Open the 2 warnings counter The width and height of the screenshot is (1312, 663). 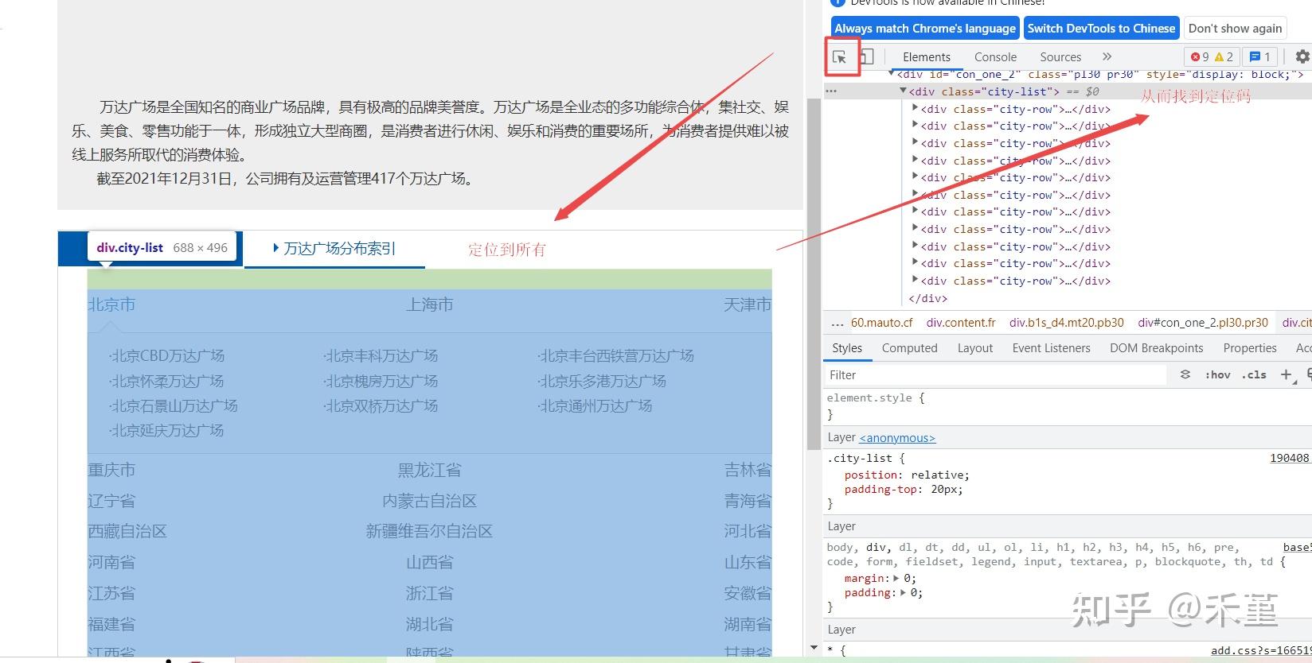(x=1224, y=56)
